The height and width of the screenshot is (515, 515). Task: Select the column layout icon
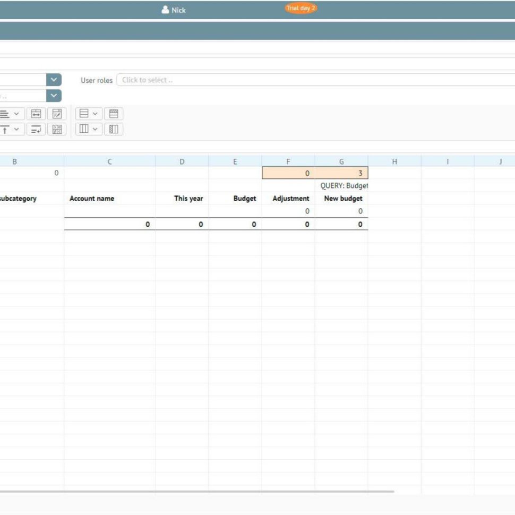tap(84, 128)
